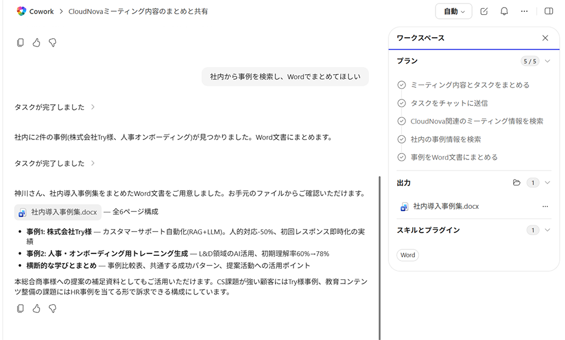
Task: Click the 出力 count badge
Action: (x=533, y=183)
